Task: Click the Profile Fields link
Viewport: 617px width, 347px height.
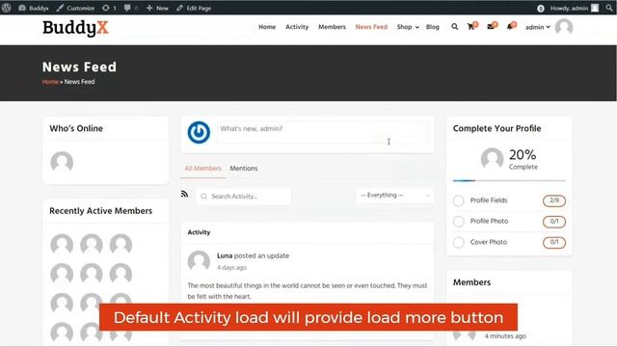Action: click(489, 200)
